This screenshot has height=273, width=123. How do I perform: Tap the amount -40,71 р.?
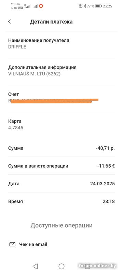[x=105, y=148]
